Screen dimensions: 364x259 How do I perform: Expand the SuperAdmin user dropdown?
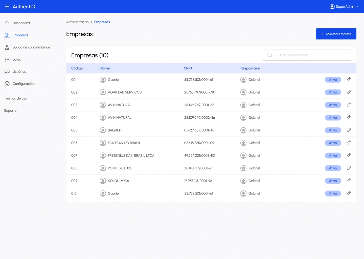pyautogui.click(x=345, y=7)
